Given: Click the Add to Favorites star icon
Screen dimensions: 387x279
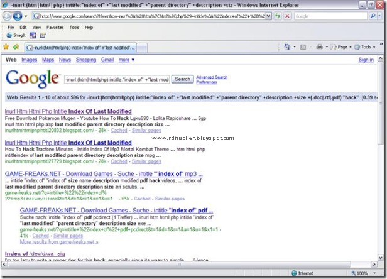Looking at the screenshot, I should point(16,46).
